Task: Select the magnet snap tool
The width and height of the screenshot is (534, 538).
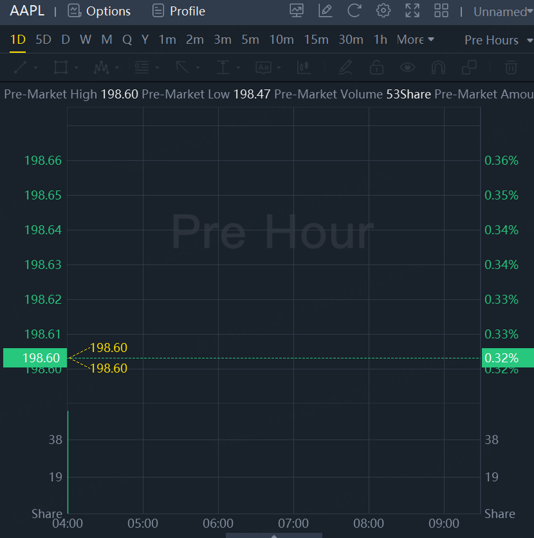Action: (438, 67)
